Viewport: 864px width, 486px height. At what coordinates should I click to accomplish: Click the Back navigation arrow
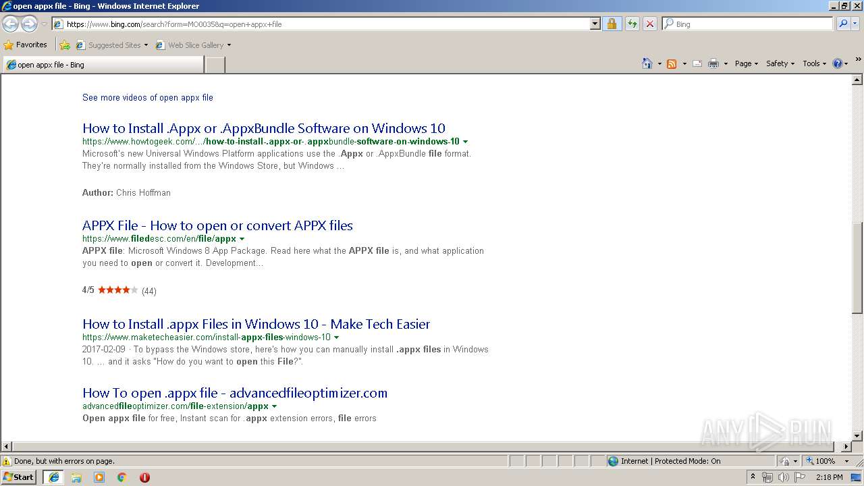point(11,24)
